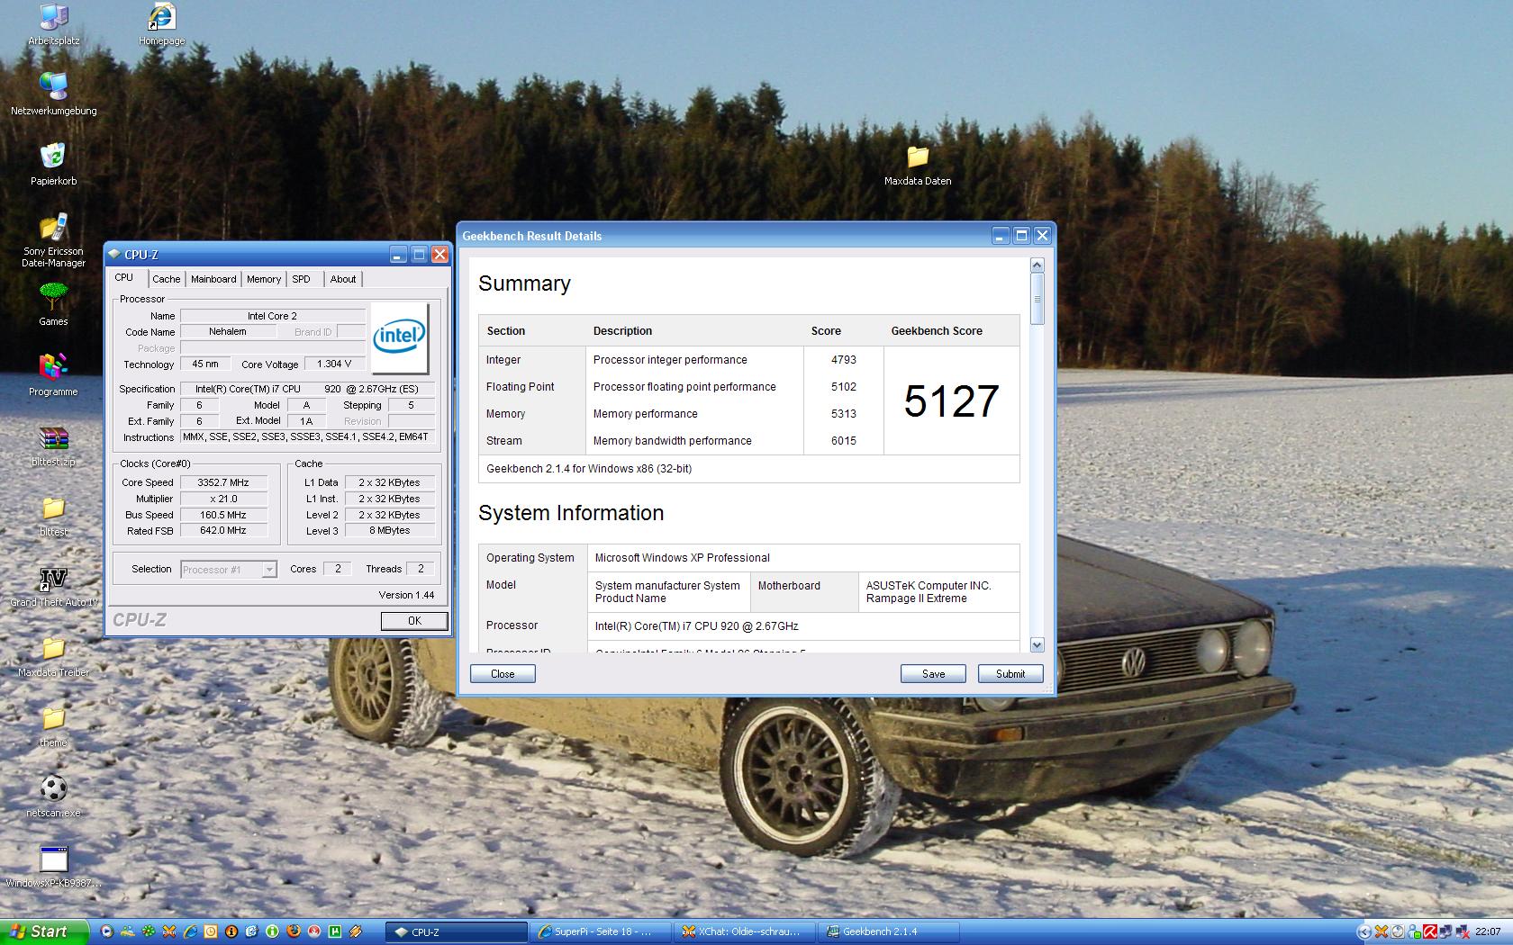1513x945 pixels.
Task: Open the SPD tab in CPU-Z
Action: click(x=301, y=279)
